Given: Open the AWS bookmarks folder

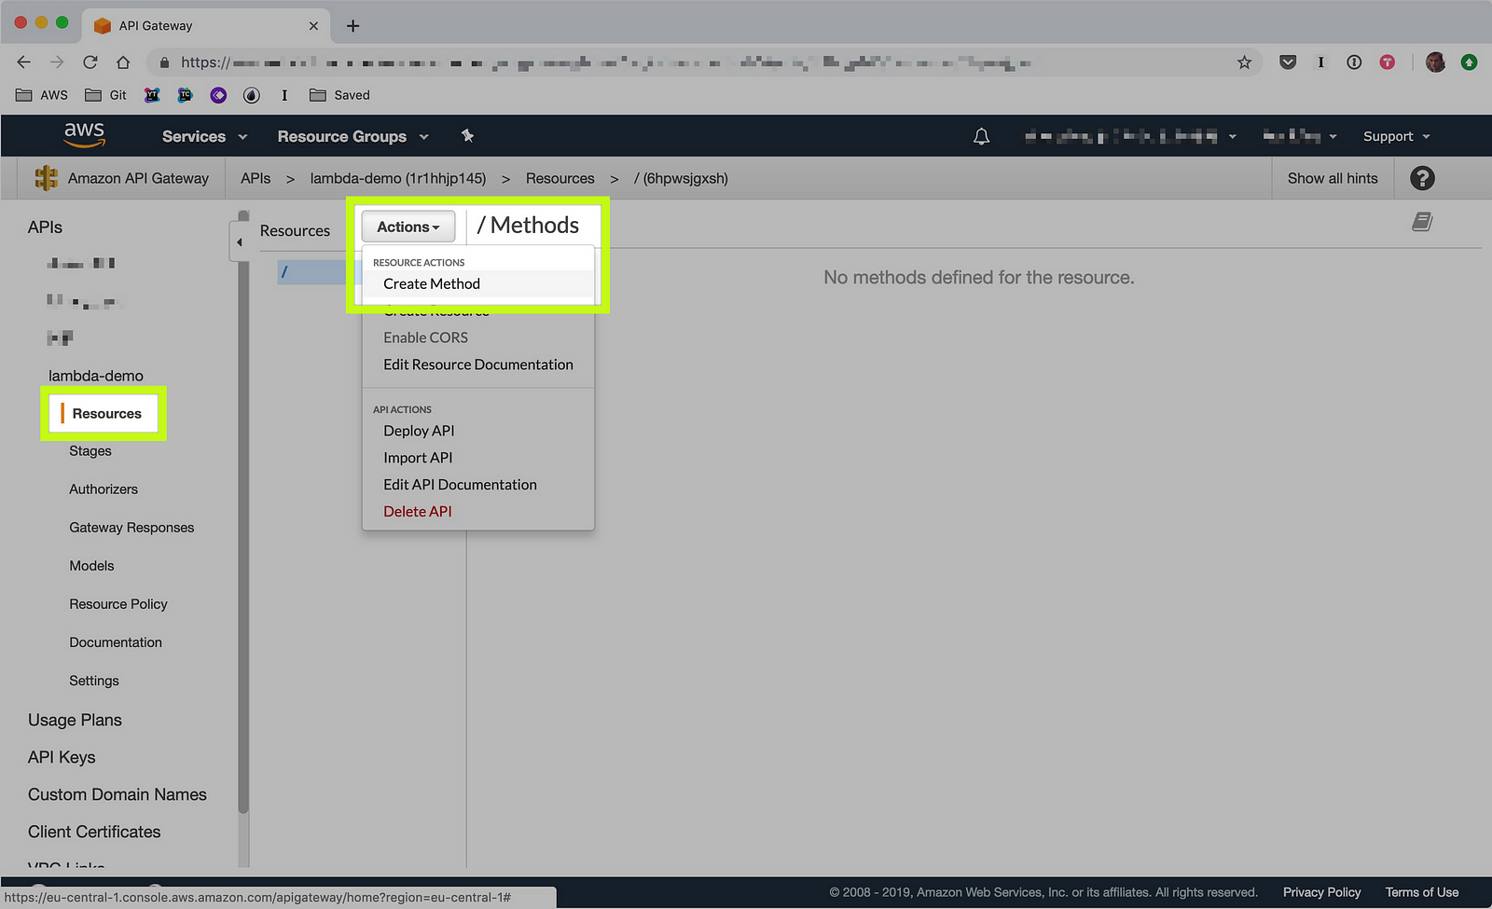Looking at the screenshot, I should 42,95.
